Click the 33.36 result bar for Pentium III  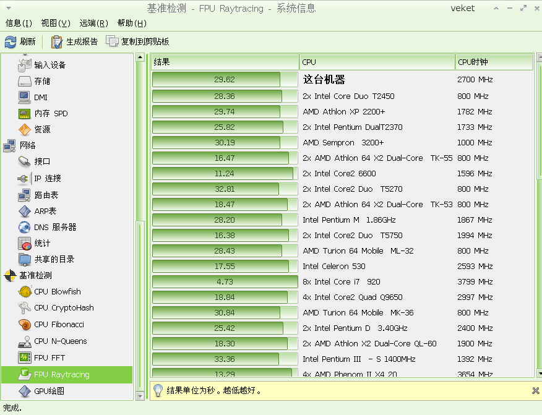pyautogui.click(x=225, y=359)
